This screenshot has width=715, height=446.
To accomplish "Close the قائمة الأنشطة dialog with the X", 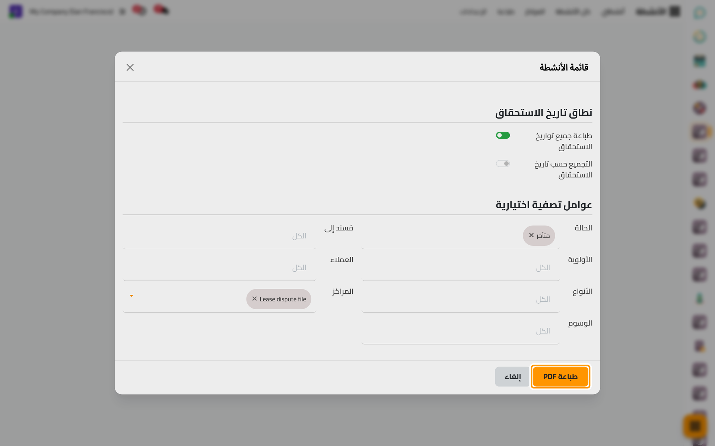I will tap(130, 67).
